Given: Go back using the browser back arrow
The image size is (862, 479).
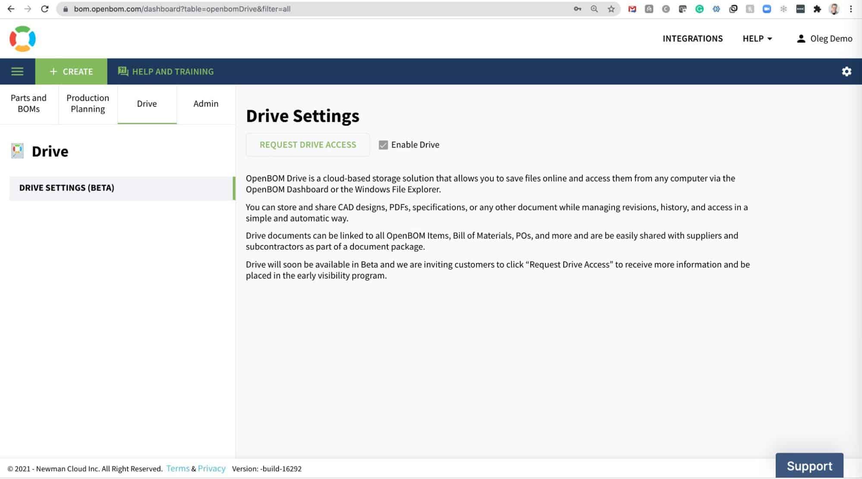Looking at the screenshot, I should coord(11,9).
